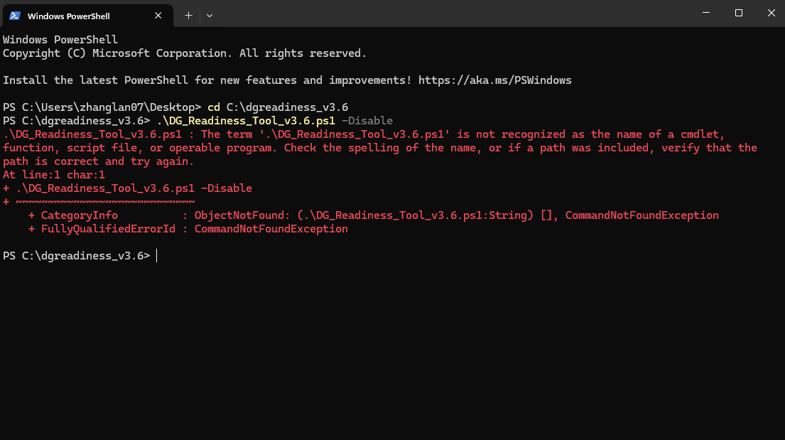This screenshot has width=785, height=440.
Task: Click the 'CategoryInfo' label in the error output
Action: click(x=79, y=215)
